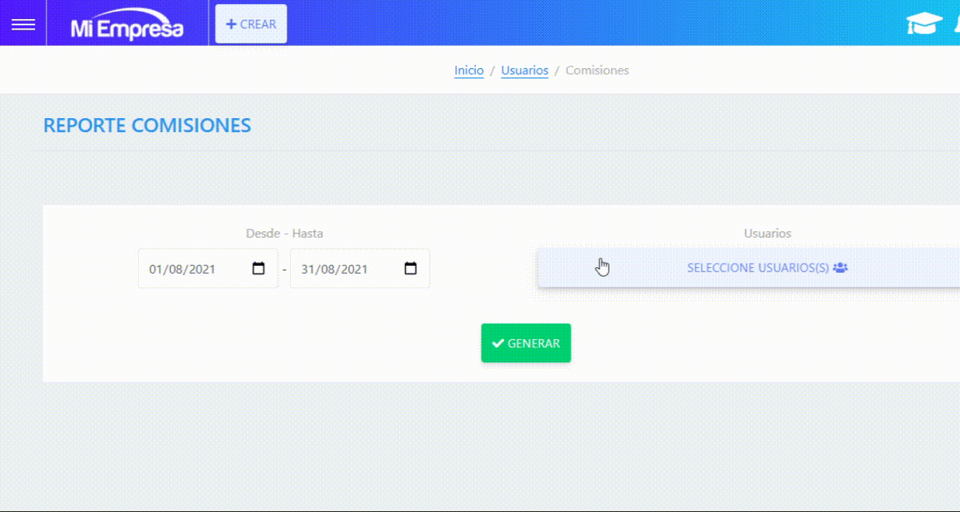
Task: Navigate to Usuarios breadcrumb link
Action: [524, 70]
